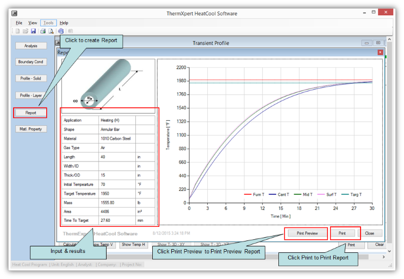Minimize the Transient Profile child window
This screenshot has height=279, width=404.
(x=366, y=43)
